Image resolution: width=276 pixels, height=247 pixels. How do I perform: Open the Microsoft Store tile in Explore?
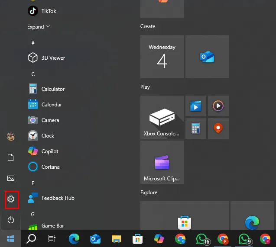(x=185, y=215)
